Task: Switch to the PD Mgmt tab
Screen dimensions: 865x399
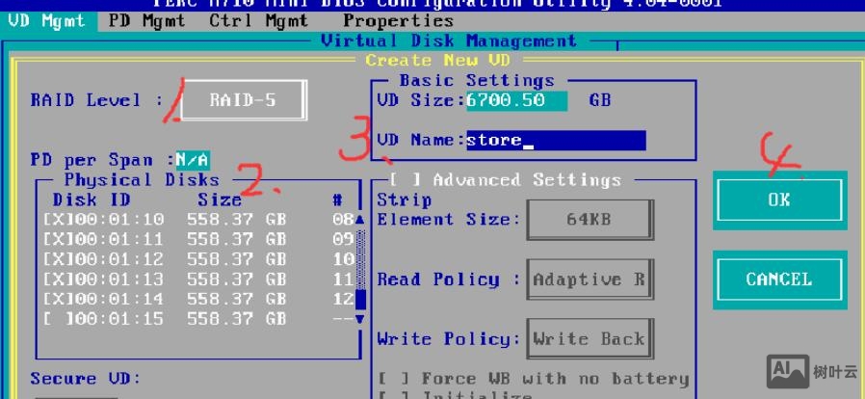Action: [x=145, y=21]
